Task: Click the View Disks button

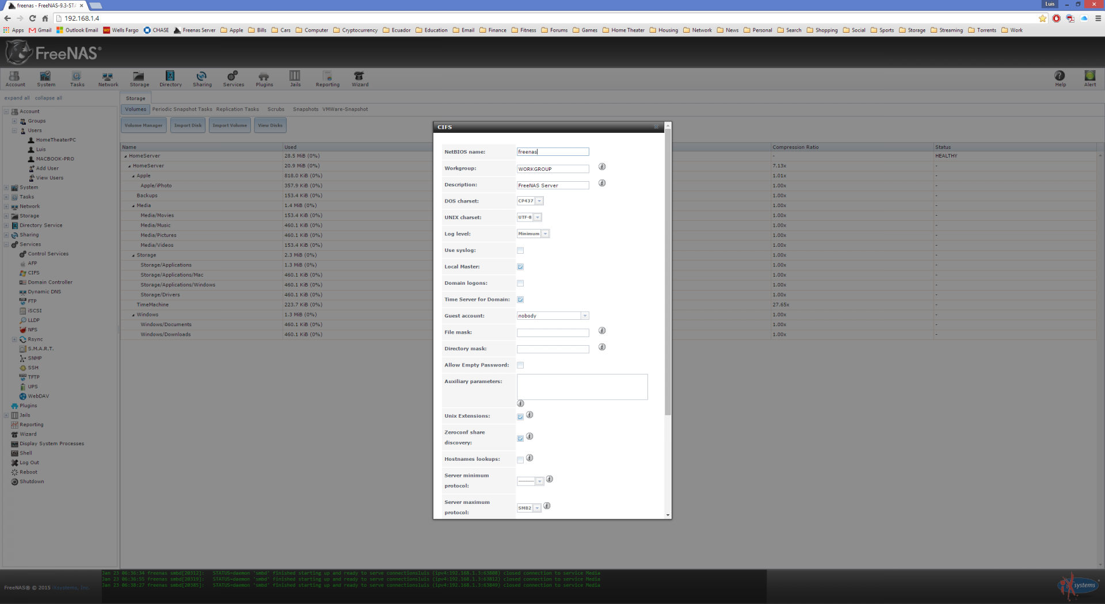Action: pos(270,125)
